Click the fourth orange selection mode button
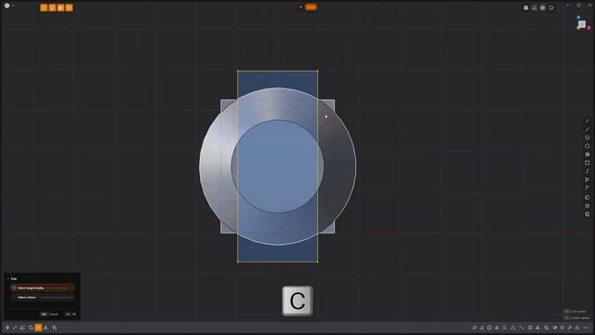Viewport: 595px width, 335px height. [69, 7]
